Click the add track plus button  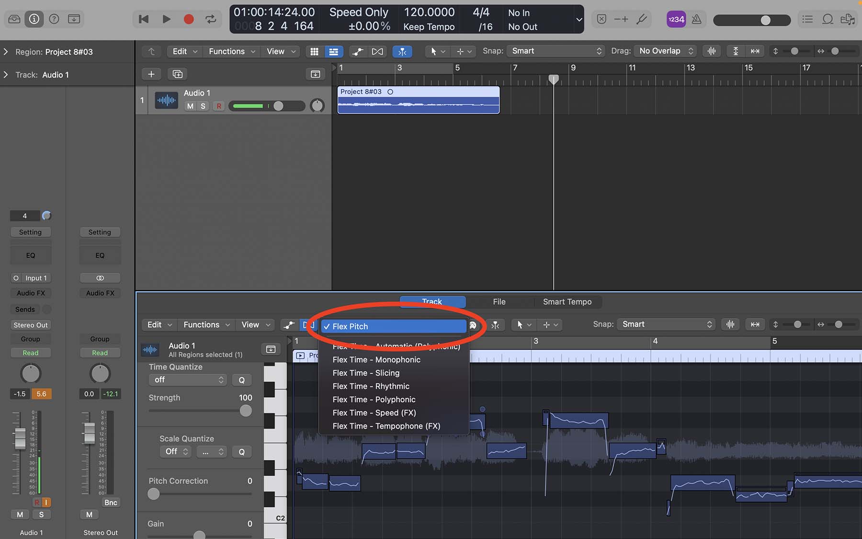[x=151, y=74]
